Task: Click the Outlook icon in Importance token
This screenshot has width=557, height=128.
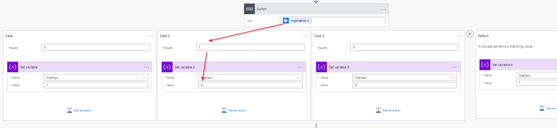Action: coord(286,21)
